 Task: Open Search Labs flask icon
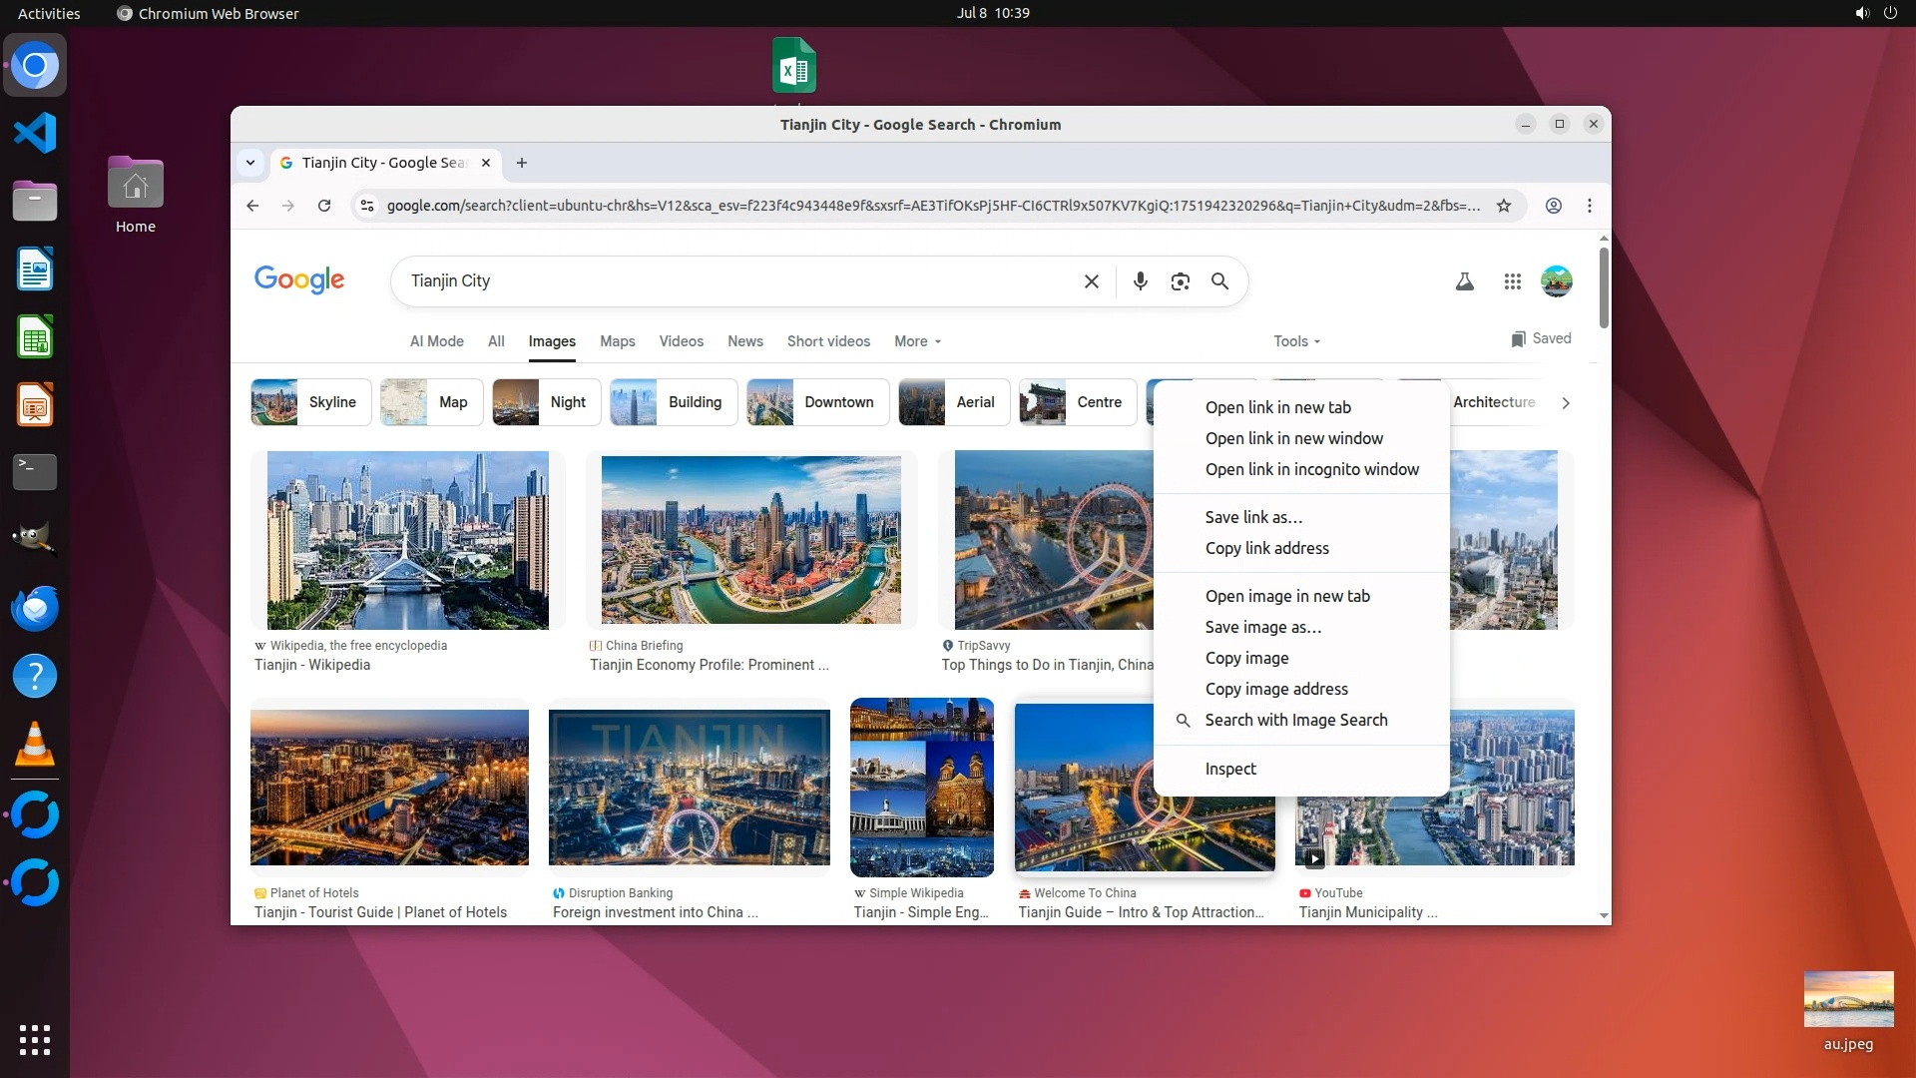(x=1464, y=281)
